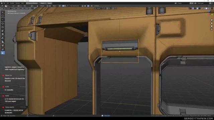Open the Select menu in viewport header
Viewport: 214px width, 120px height.
click(19, 8)
